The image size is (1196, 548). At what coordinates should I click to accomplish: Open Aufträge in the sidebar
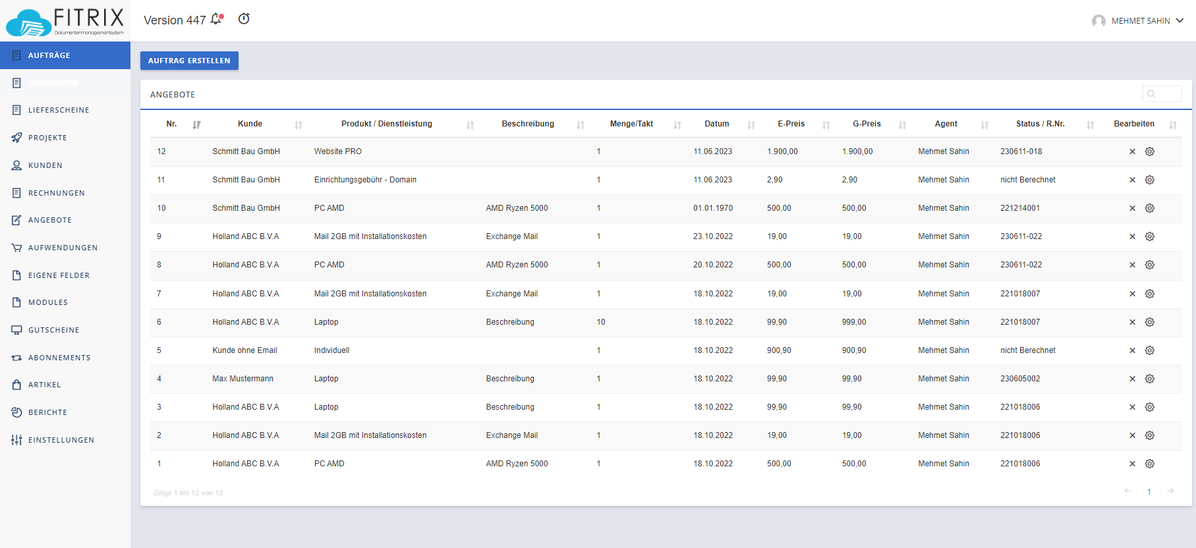[x=65, y=55]
